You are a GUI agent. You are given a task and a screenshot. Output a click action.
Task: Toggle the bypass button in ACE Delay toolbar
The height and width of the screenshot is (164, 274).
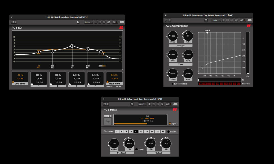pos(169,104)
